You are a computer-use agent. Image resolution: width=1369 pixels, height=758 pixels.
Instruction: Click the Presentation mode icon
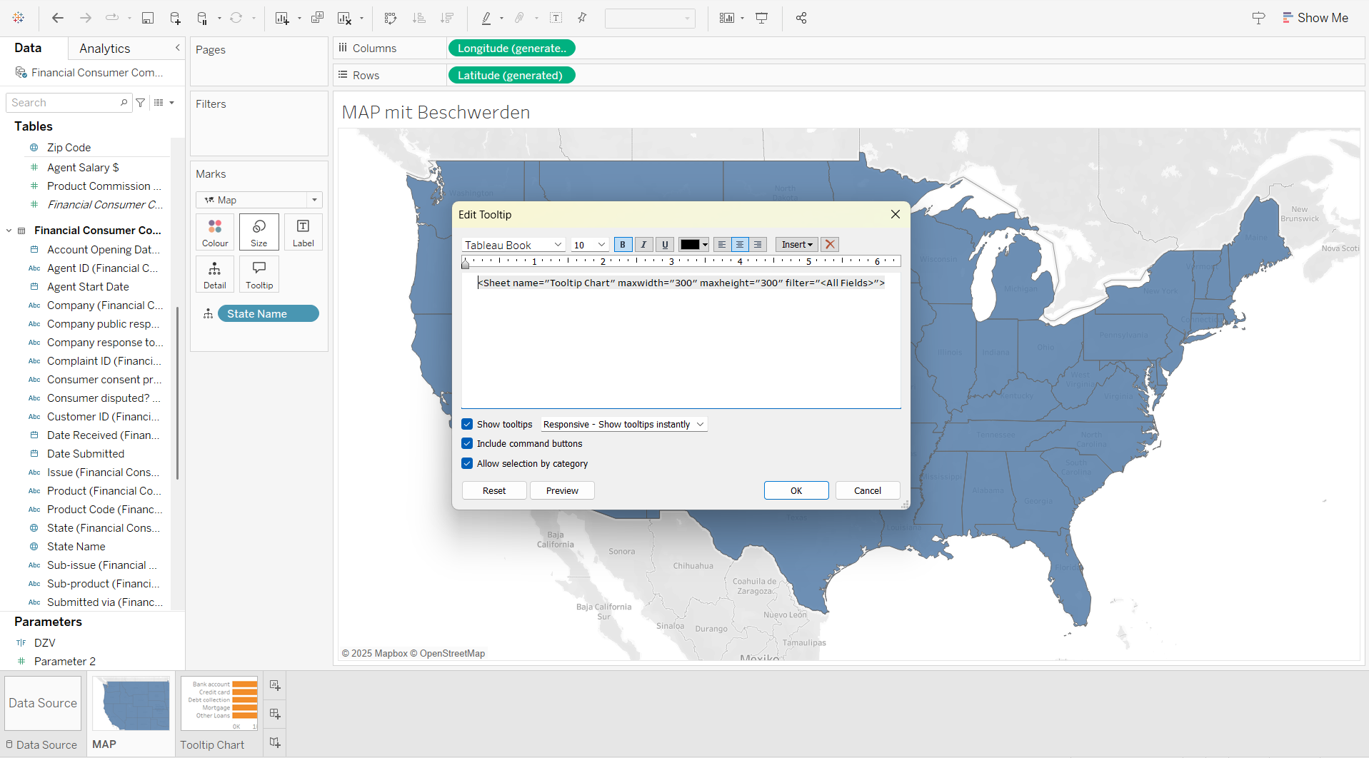click(x=762, y=18)
